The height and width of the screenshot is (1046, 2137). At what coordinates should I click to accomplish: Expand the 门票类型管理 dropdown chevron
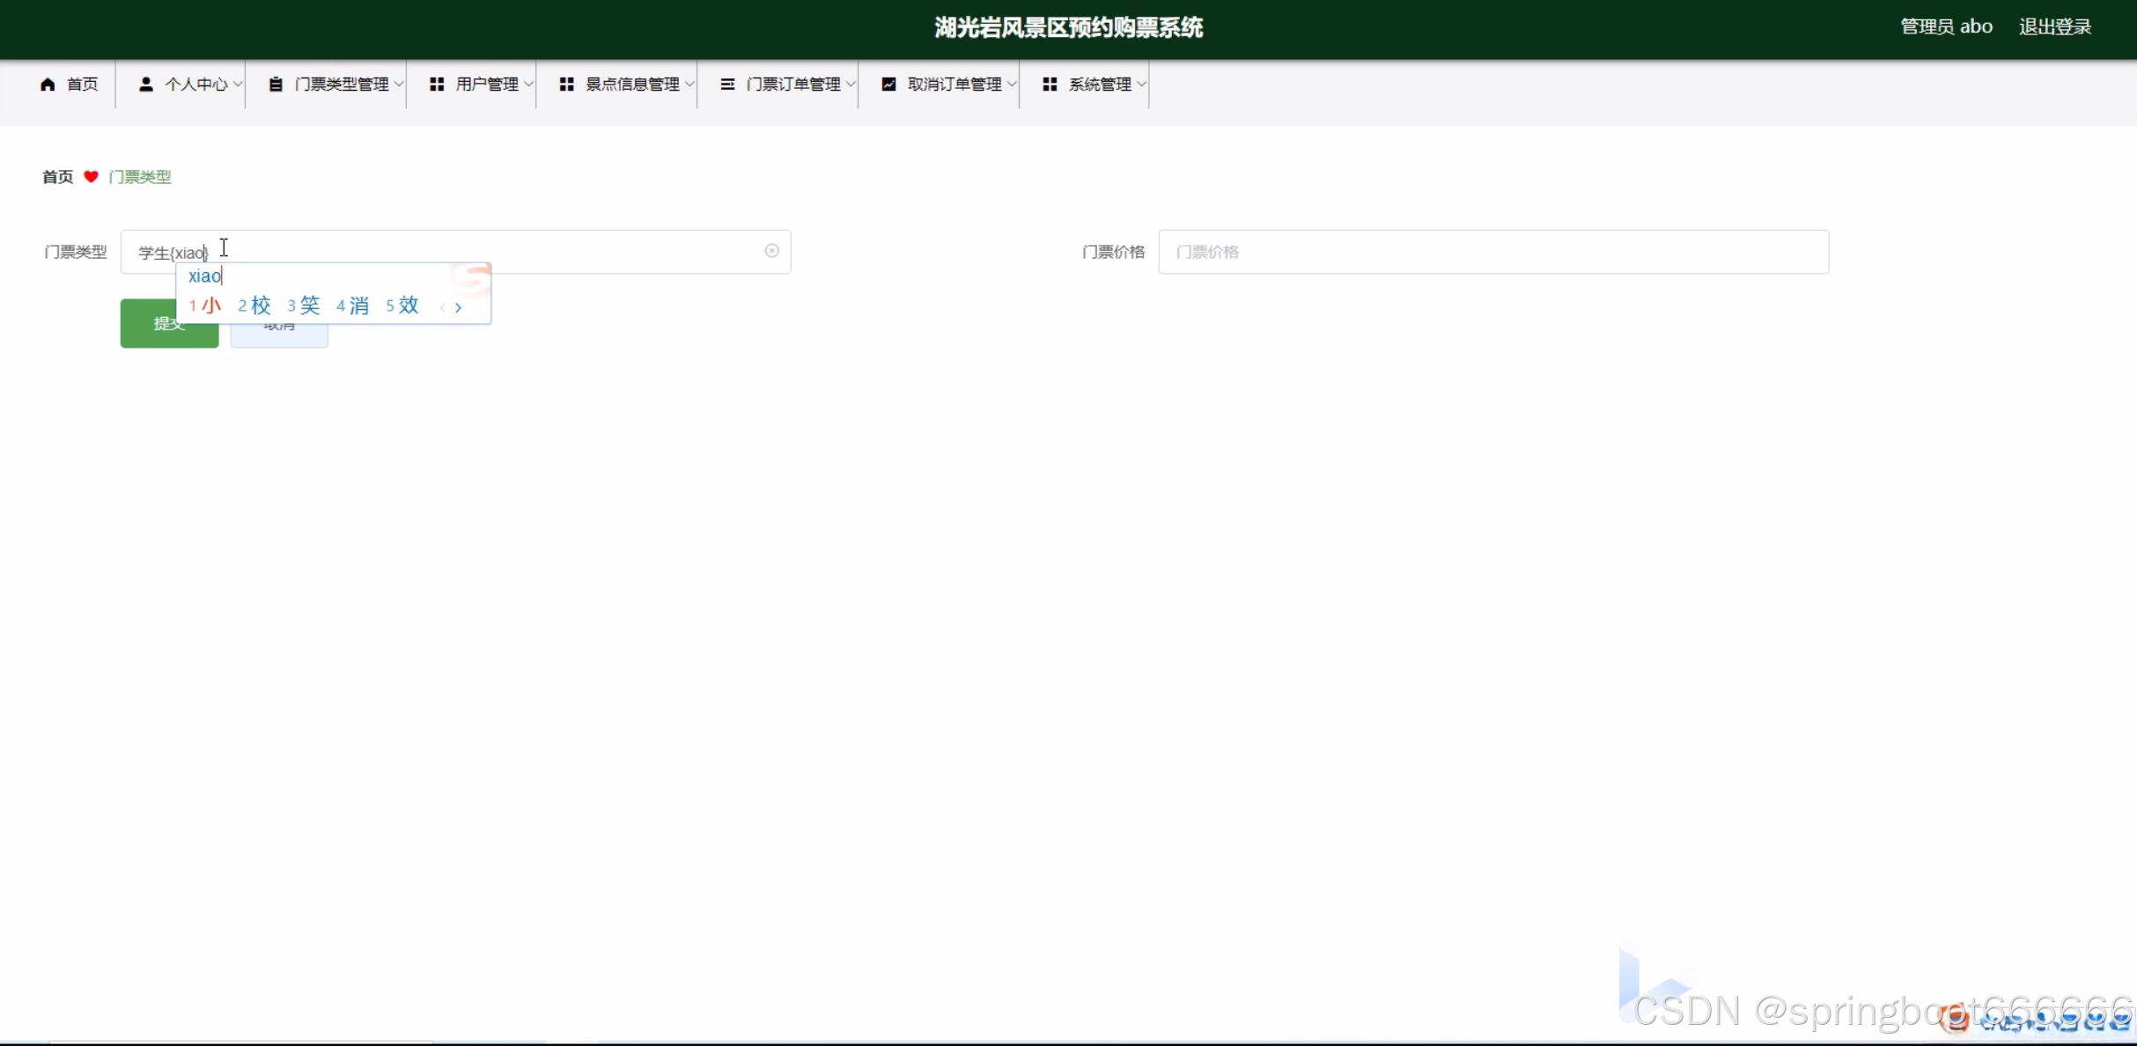coord(399,85)
